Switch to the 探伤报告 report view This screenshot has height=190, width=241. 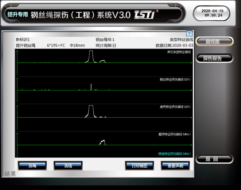coord(214,58)
